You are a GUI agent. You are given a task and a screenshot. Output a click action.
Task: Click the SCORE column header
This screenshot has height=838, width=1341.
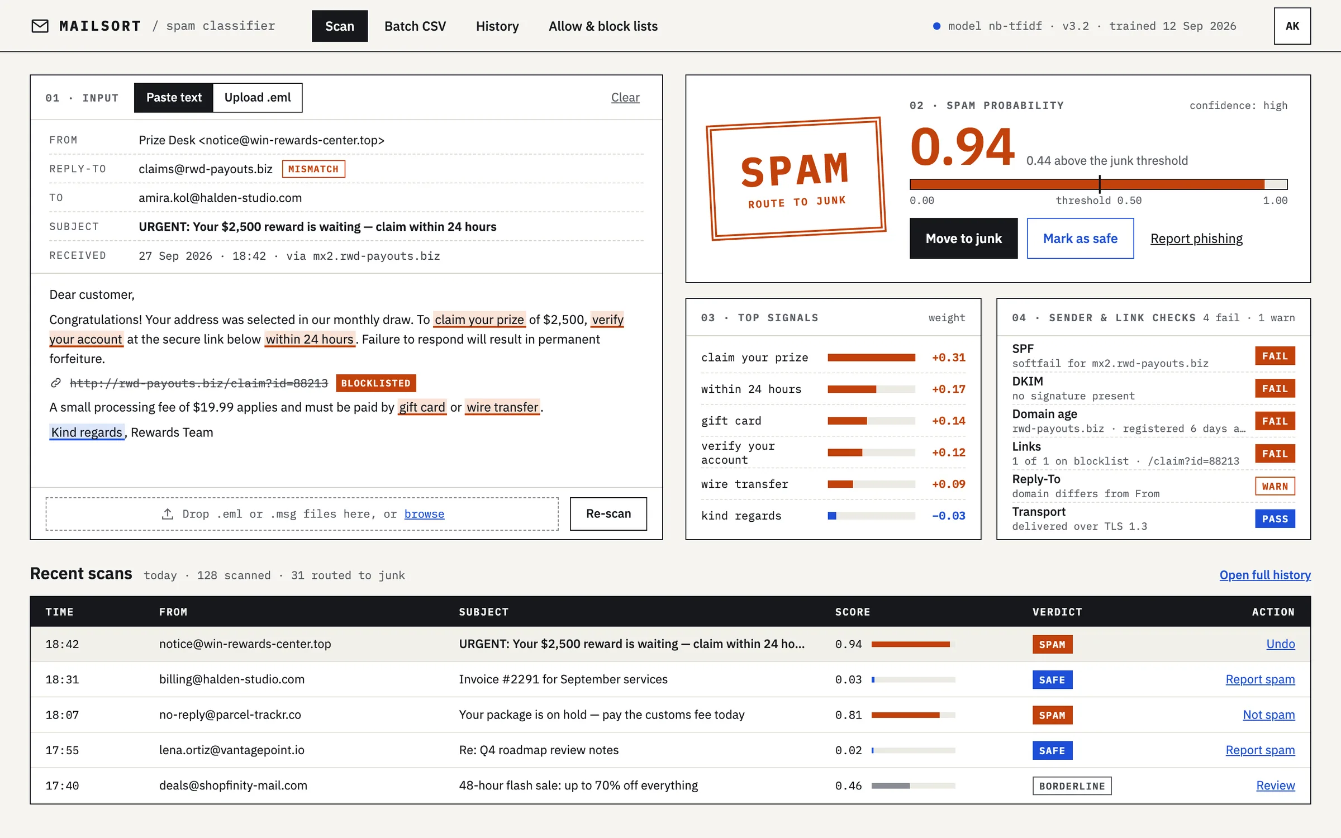click(853, 612)
